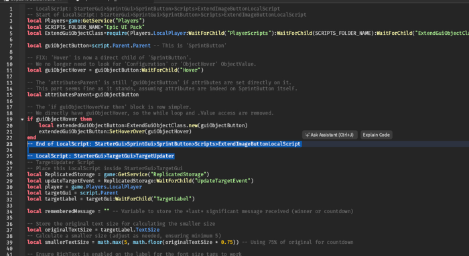The image size is (469, 256).
Task: Click the 'local smallerTextSize = math.max(5,' line
Action: click(190, 242)
